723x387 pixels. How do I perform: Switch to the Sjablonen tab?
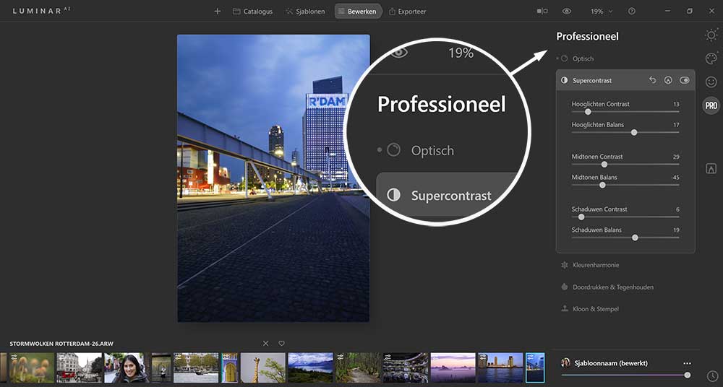305,11
